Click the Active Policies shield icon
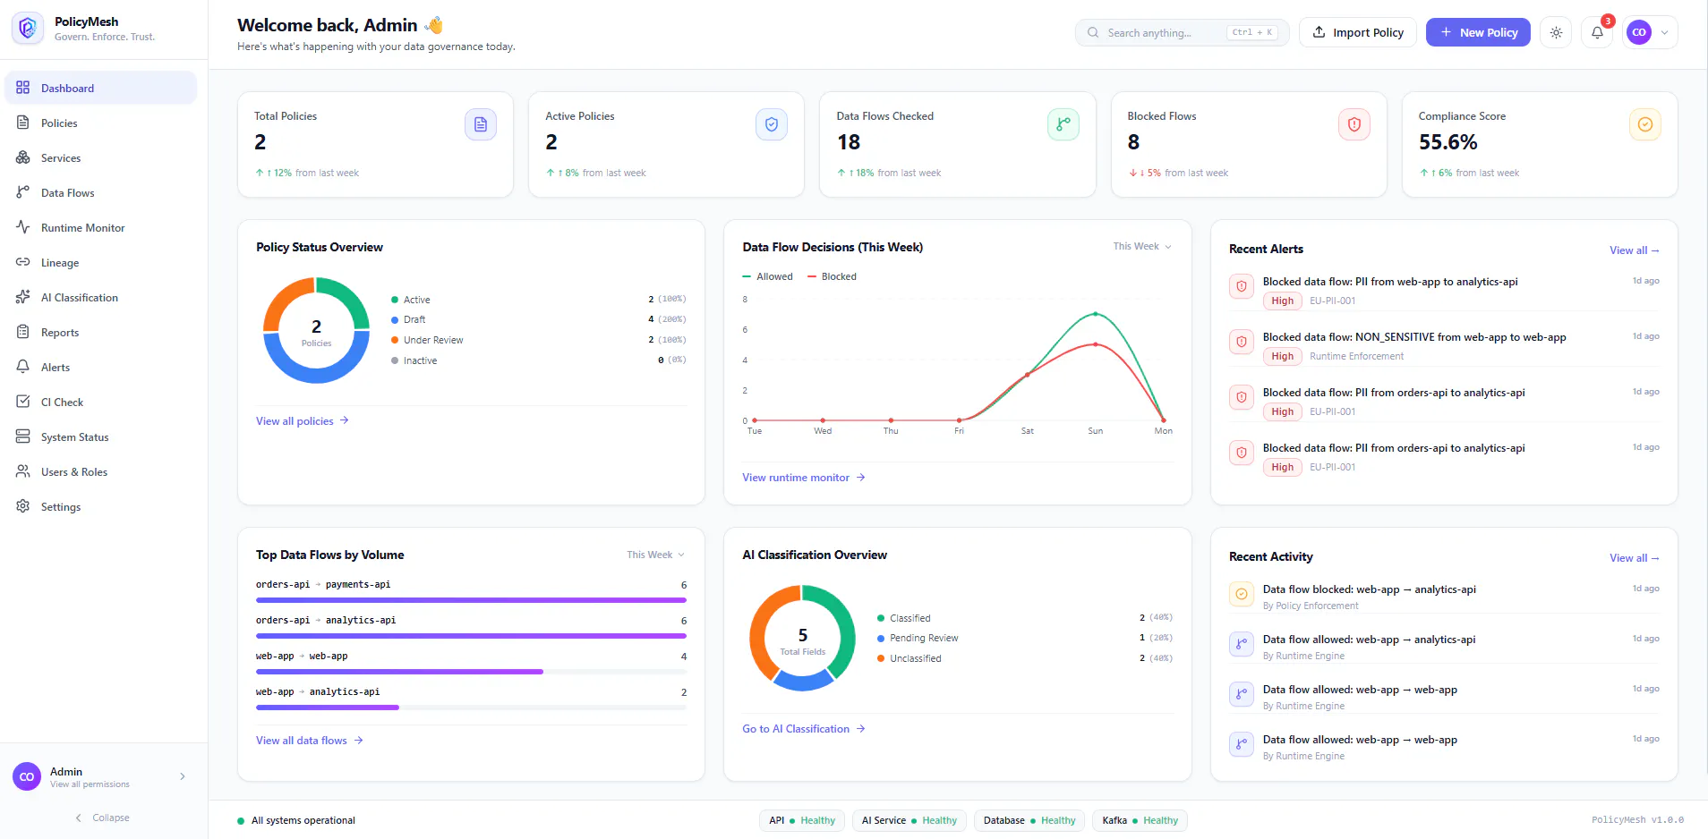1708x839 pixels. click(x=772, y=124)
